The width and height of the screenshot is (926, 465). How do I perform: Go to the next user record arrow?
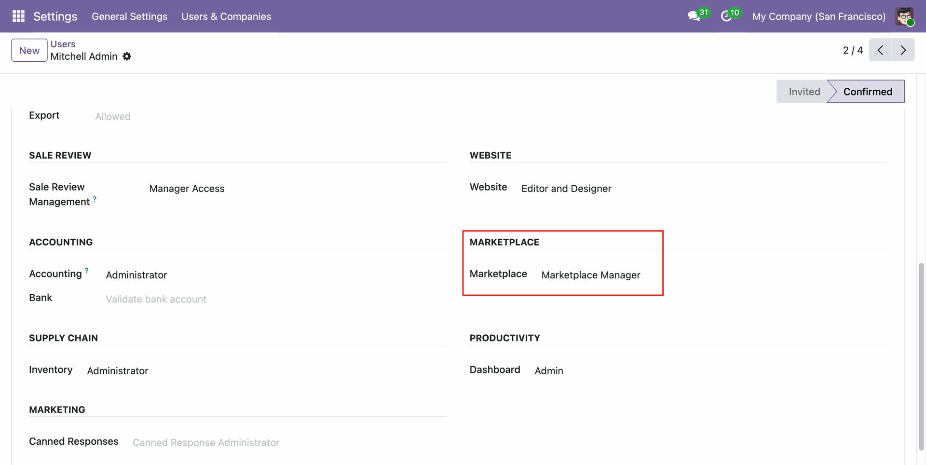point(903,50)
